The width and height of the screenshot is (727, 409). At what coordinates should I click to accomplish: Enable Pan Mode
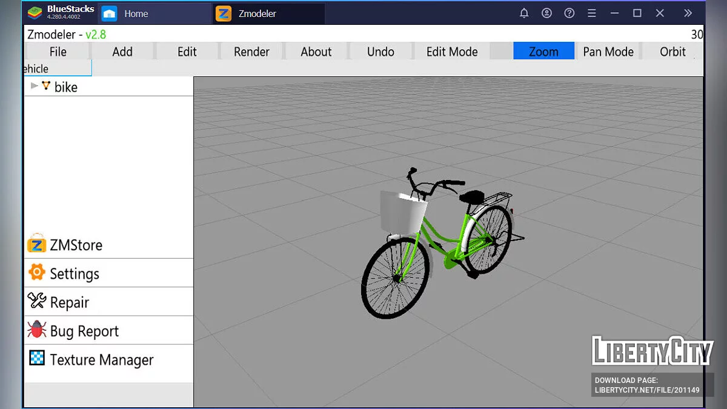tap(608, 52)
